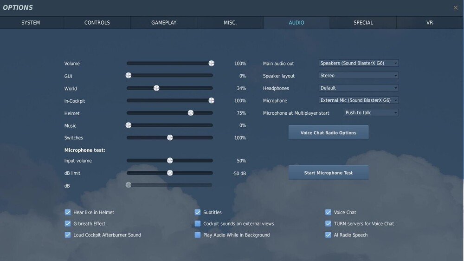This screenshot has width=464, height=261.
Task: Open the CONTROLS tab
Action: (x=97, y=23)
